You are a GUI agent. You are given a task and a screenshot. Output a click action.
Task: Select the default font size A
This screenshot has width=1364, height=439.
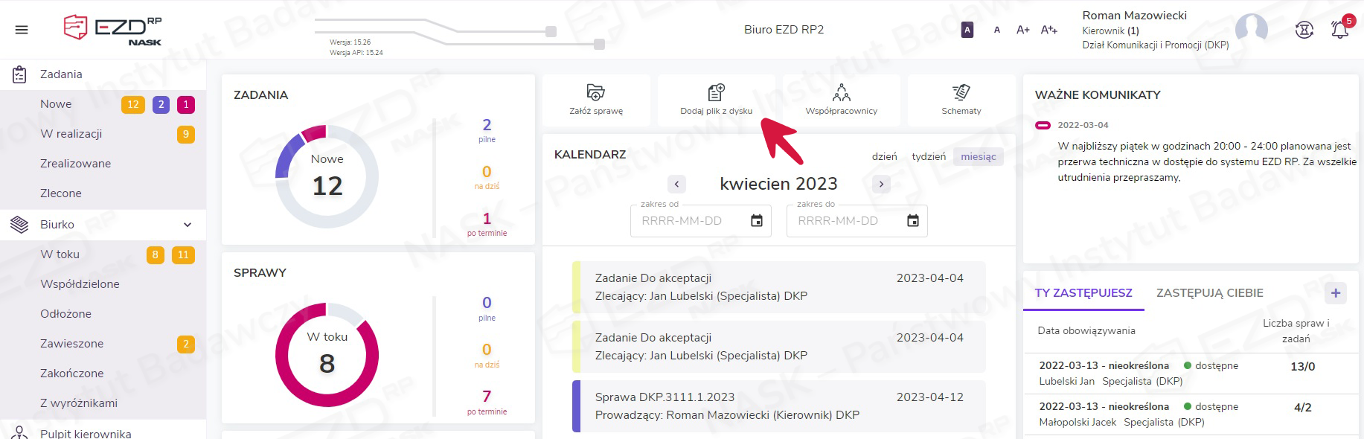(997, 30)
